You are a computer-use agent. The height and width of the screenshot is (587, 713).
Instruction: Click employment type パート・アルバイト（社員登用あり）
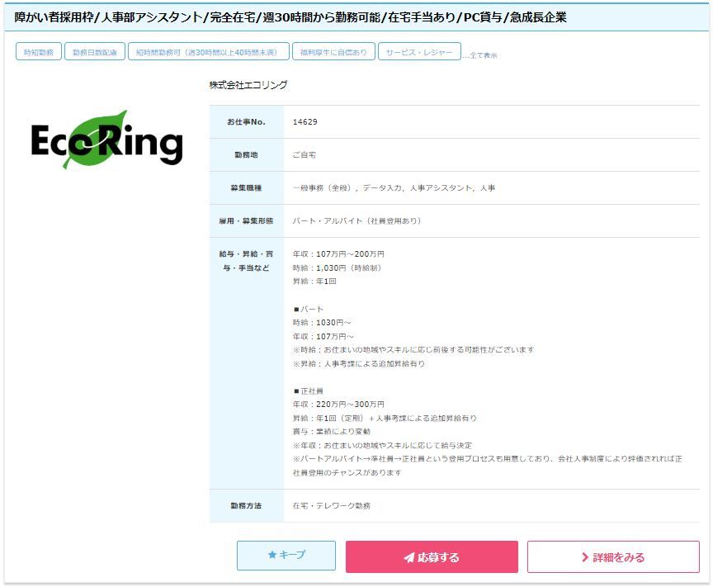click(x=356, y=220)
